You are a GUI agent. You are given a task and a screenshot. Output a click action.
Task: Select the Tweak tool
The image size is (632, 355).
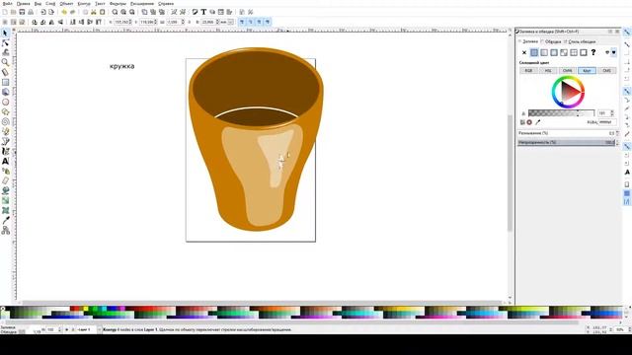point(5,52)
